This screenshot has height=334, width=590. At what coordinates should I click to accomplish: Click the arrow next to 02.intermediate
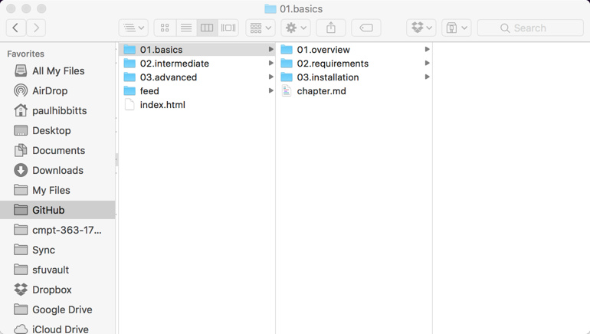click(x=270, y=63)
